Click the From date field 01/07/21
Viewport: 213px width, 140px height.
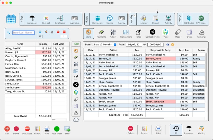[x=134, y=45]
